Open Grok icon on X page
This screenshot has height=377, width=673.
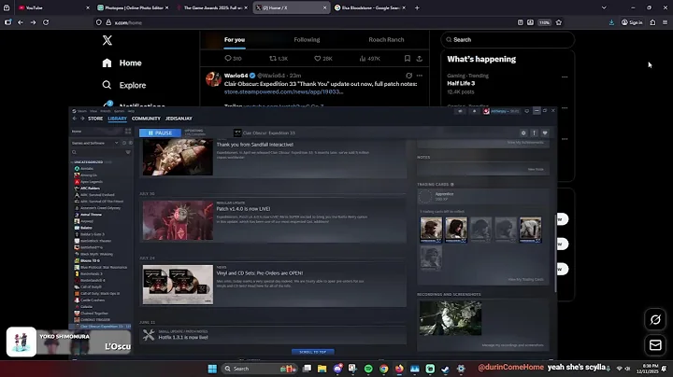coord(655,319)
